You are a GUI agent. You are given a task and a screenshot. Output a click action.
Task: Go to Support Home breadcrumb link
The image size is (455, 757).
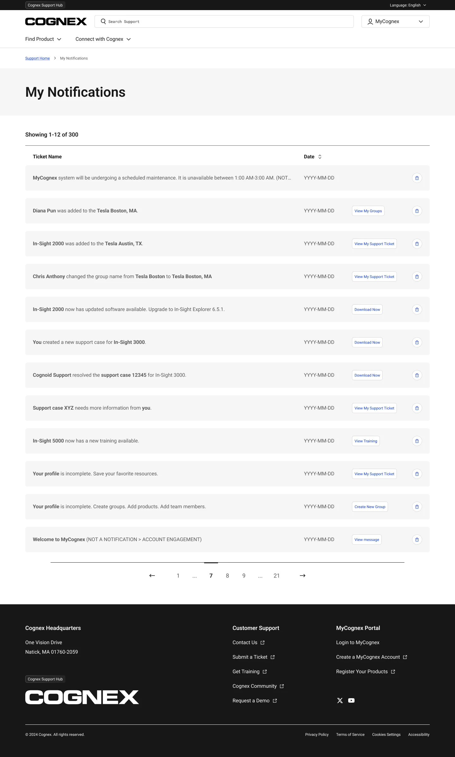pos(38,58)
